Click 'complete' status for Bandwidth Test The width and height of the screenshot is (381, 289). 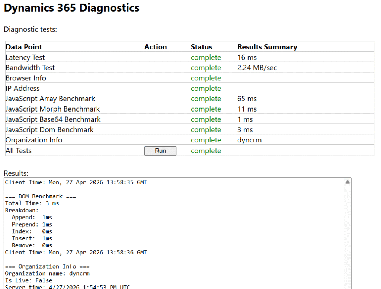click(206, 68)
